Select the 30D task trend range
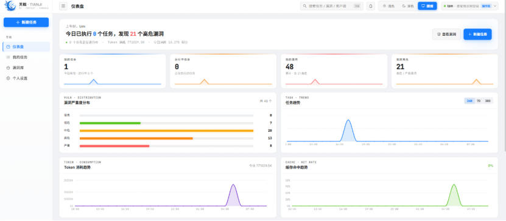 (x=488, y=101)
